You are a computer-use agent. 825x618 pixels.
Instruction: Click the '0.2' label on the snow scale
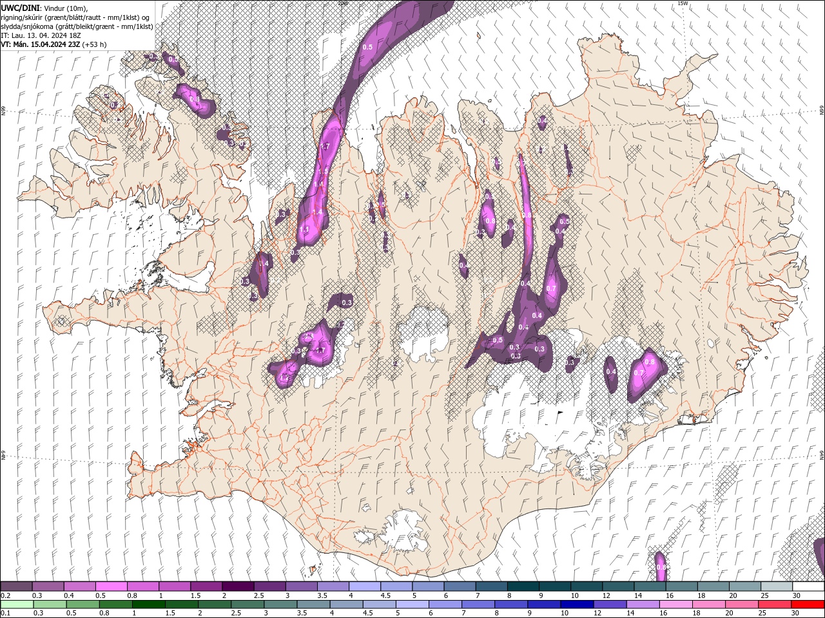click(x=6, y=595)
